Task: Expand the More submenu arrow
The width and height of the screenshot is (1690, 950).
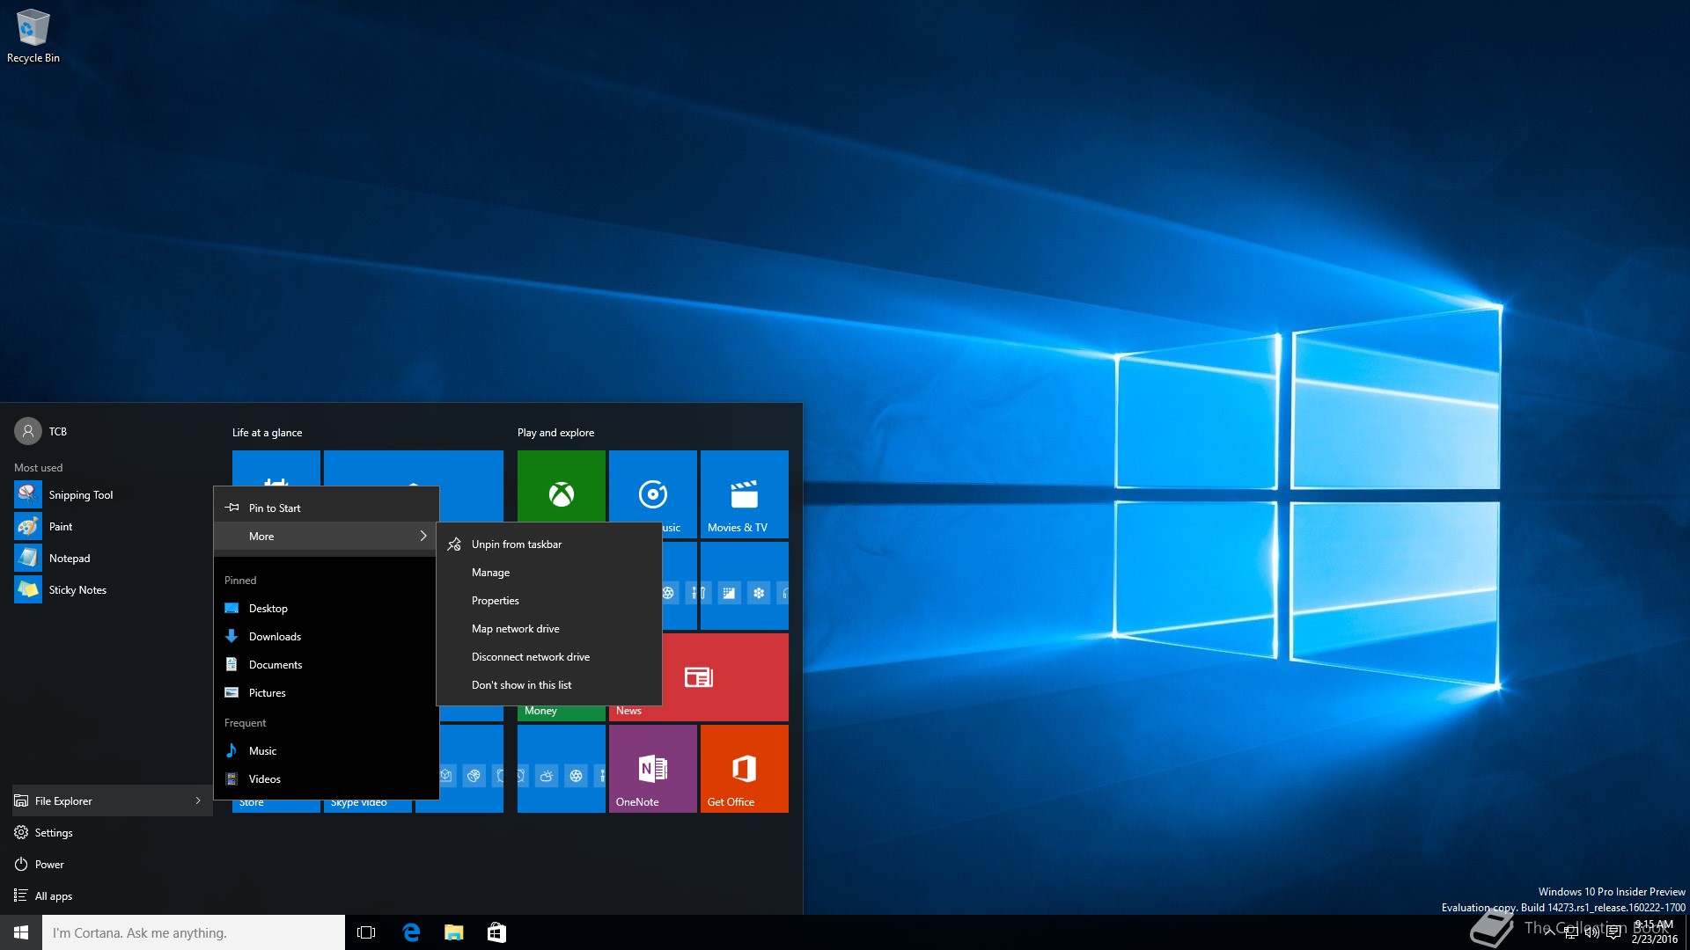Action: [423, 536]
